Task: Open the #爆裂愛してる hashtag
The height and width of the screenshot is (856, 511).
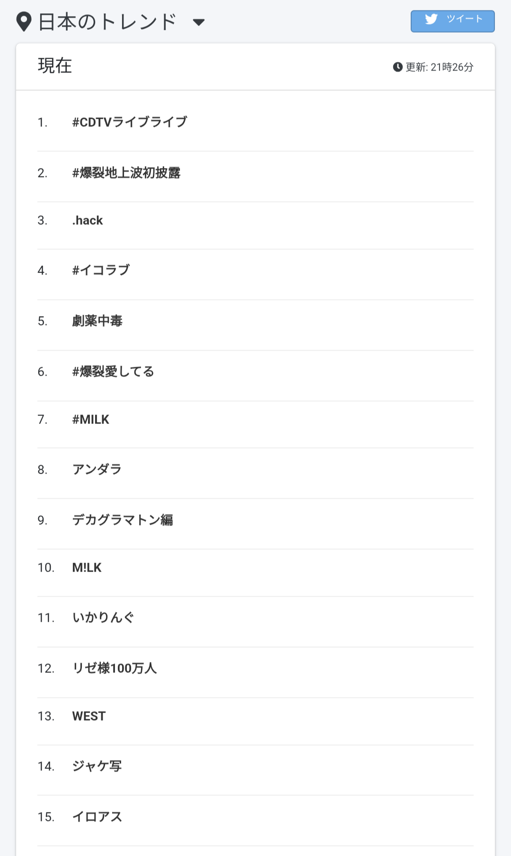Action: click(x=113, y=372)
